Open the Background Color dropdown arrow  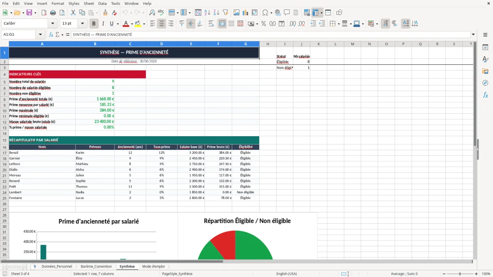pos(144,24)
